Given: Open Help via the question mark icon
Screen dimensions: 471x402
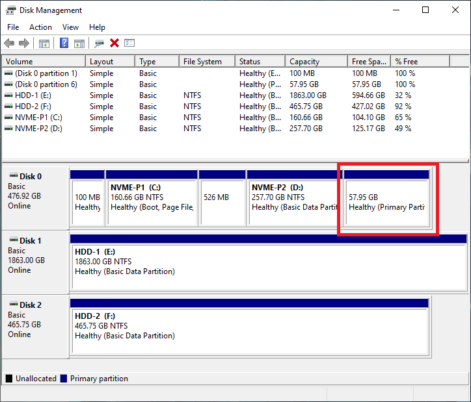Looking at the screenshot, I should [64, 43].
